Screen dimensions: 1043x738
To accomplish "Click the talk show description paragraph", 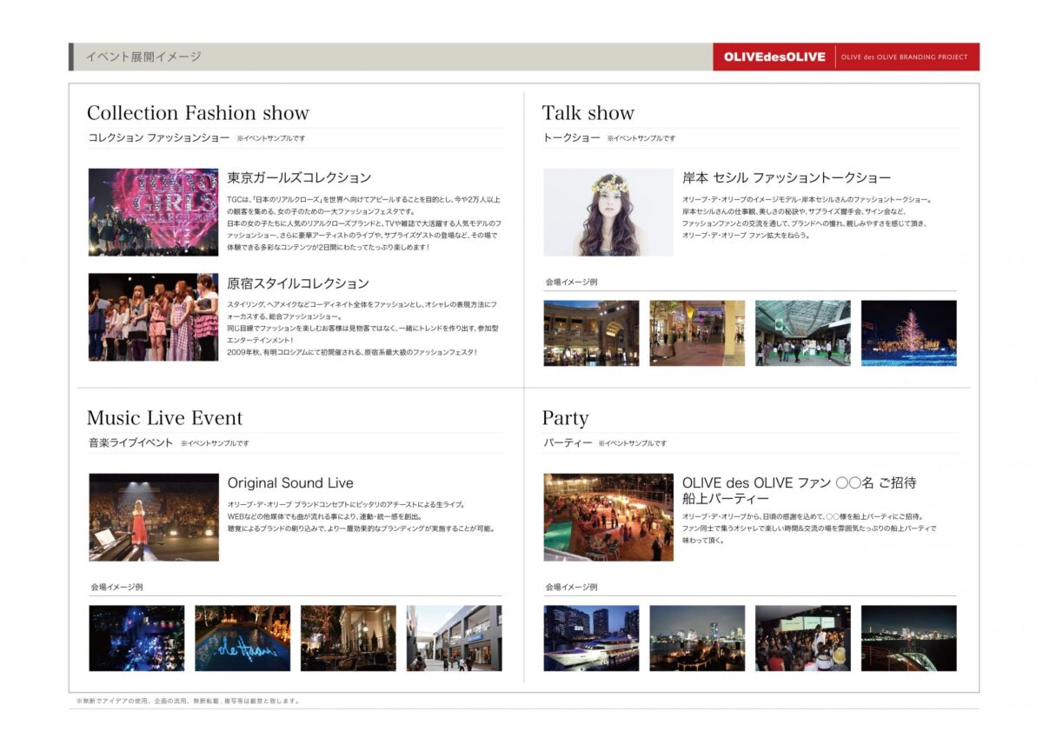I will (x=807, y=217).
